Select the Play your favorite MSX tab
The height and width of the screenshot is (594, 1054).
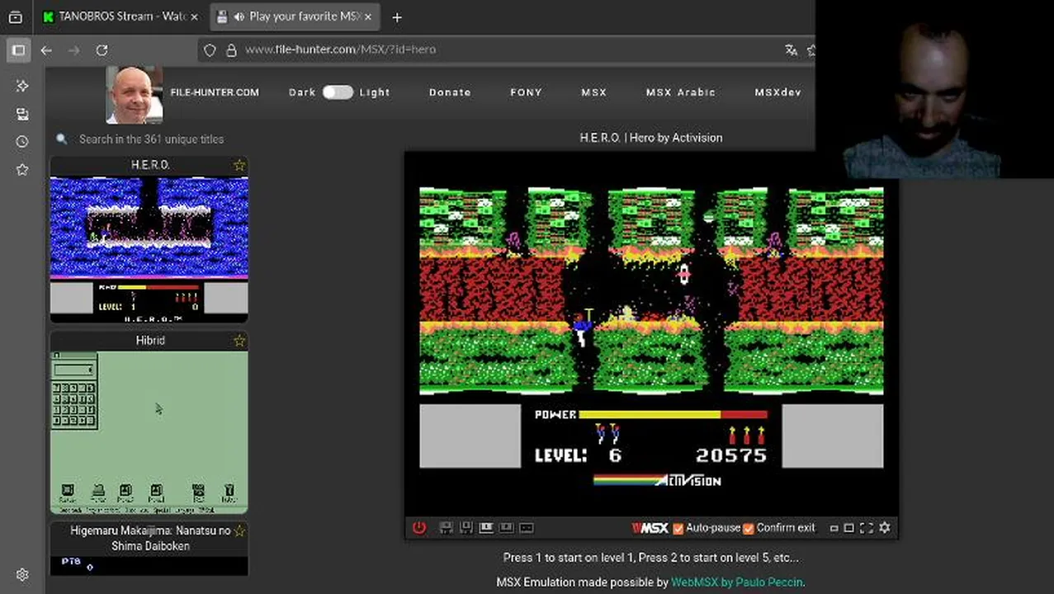click(295, 16)
